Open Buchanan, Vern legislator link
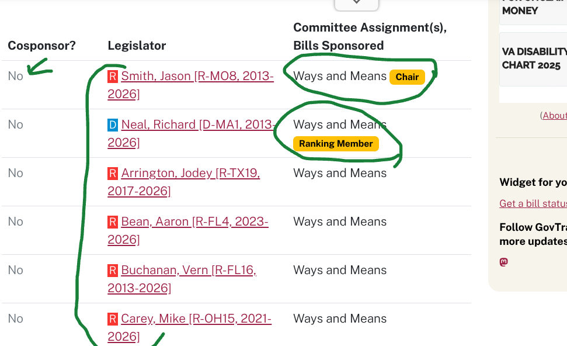 point(189,270)
